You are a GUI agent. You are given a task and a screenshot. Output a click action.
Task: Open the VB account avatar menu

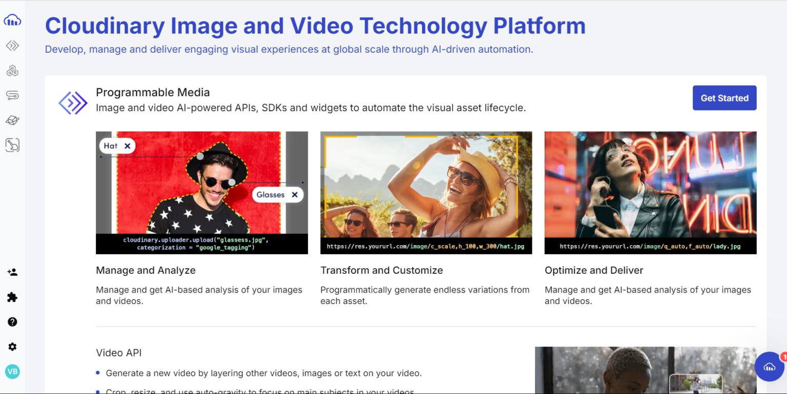click(x=12, y=371)
